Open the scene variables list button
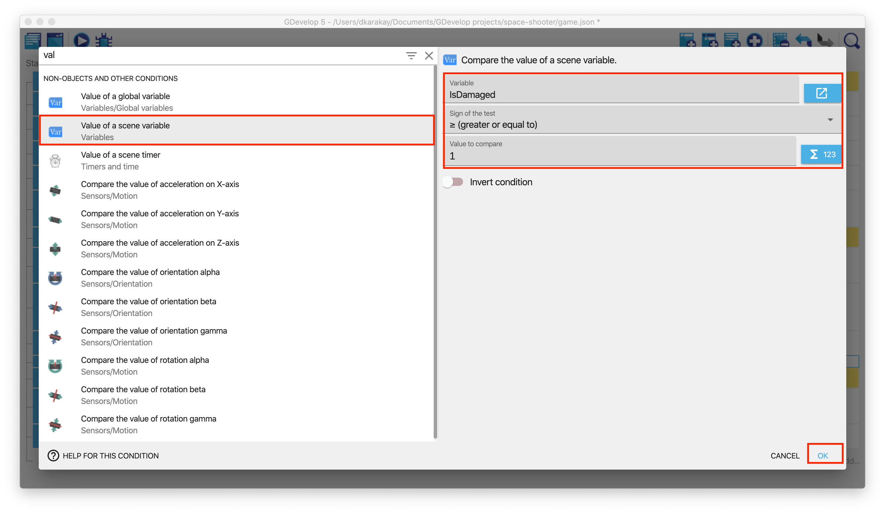Viewport: 885px width, 513px height. (x=822, y=93)
